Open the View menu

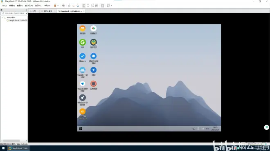point(20,6)
